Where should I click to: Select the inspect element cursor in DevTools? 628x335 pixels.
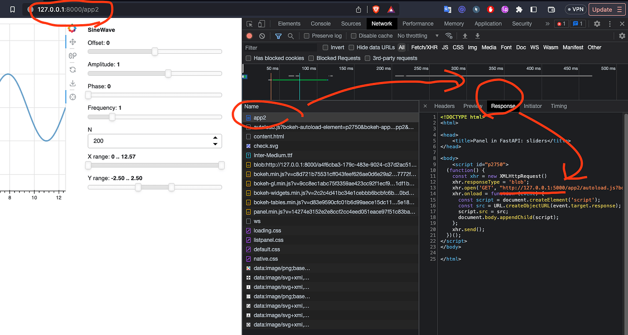(248, 23)
